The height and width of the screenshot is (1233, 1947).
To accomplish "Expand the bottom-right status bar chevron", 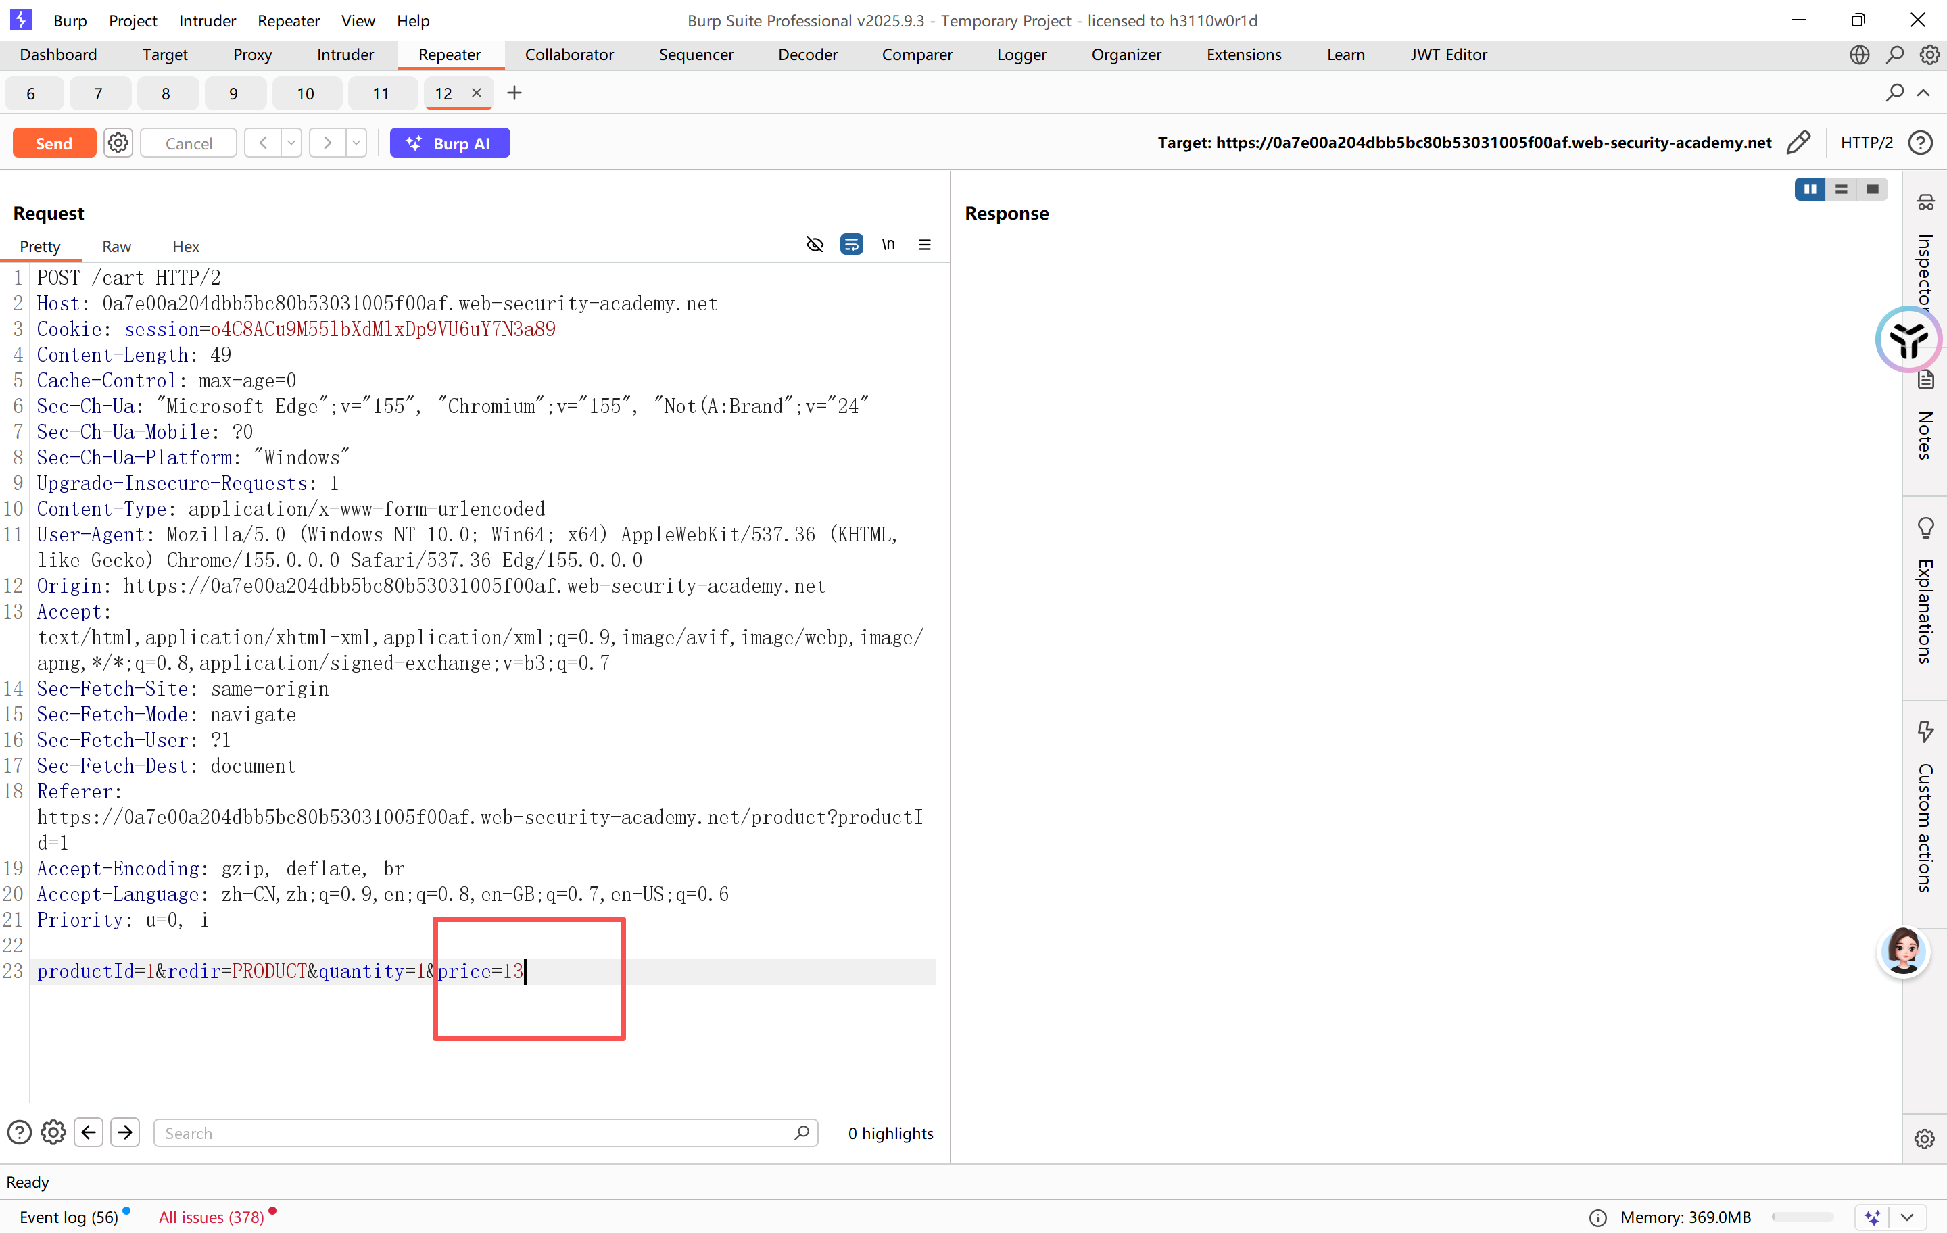I will (1907, 1217).
